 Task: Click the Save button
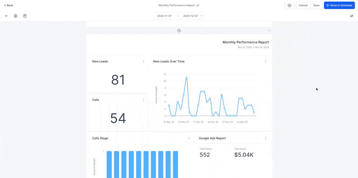(316, 5)
